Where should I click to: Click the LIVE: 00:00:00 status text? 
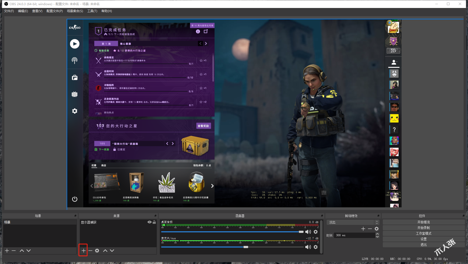point(372,259)
